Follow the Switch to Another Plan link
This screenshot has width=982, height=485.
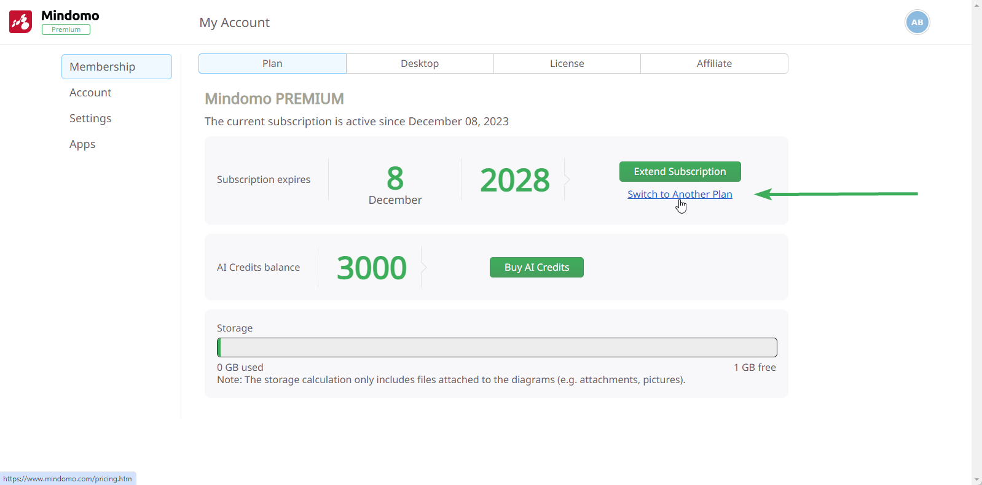coord(680,194)
